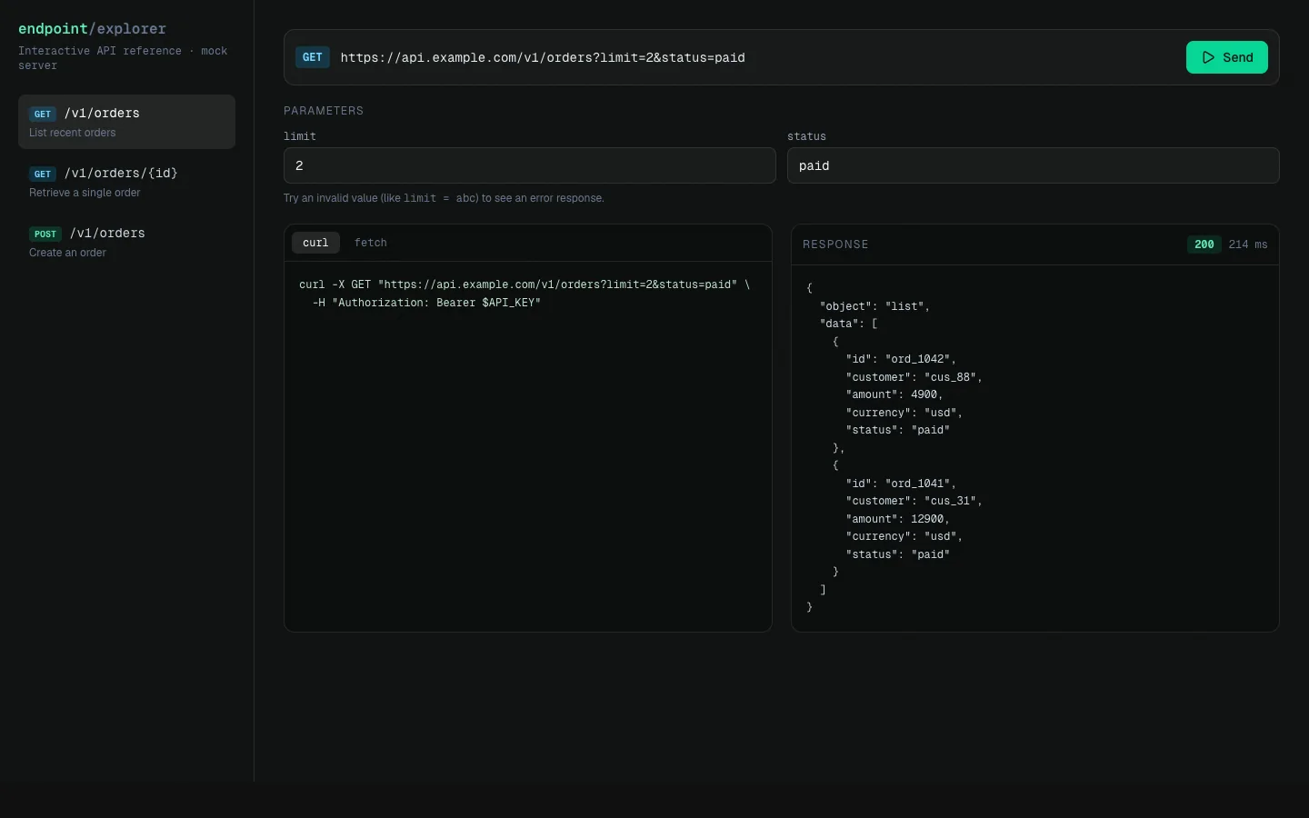The image size is (1309, 818).
Task: Click "id": "ord_1042" in response
Action: pyautogui.click(x=900, y=359)
